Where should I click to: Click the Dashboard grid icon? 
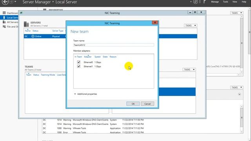[x=4, y=13]
